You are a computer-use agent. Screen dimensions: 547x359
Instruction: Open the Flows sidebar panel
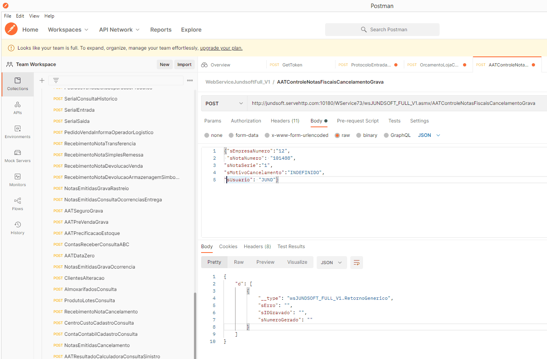(18, 204)
